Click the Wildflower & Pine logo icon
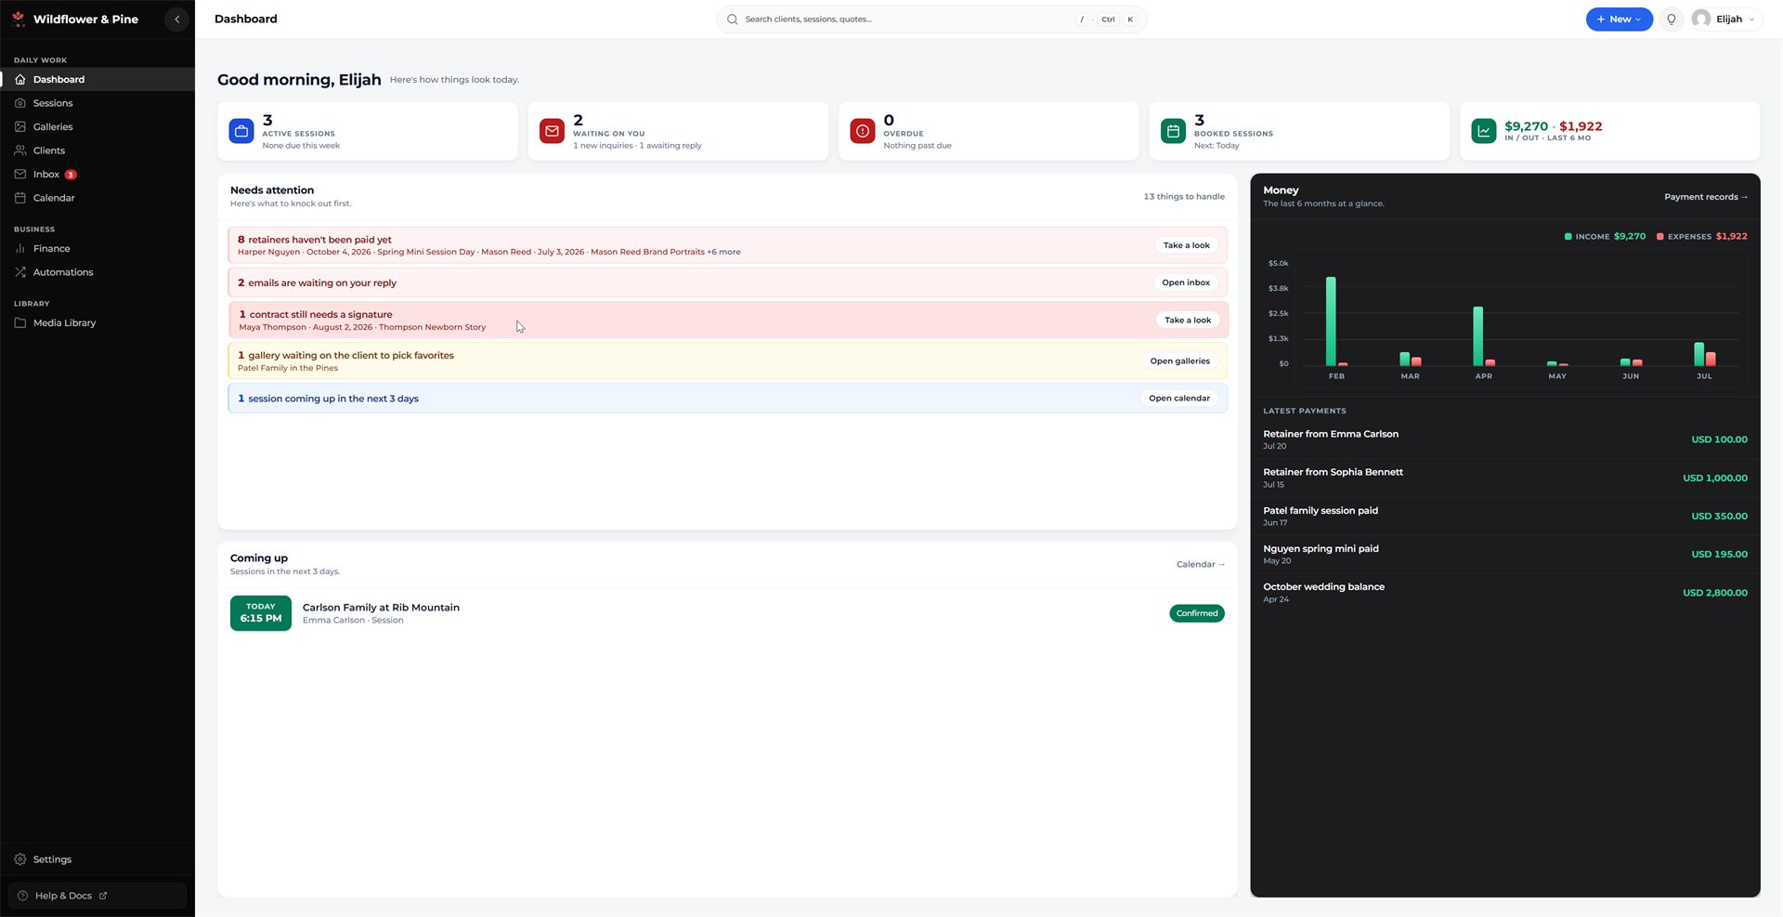The width and height of the screenshot is (1783, 917). (x=19, y=19)
